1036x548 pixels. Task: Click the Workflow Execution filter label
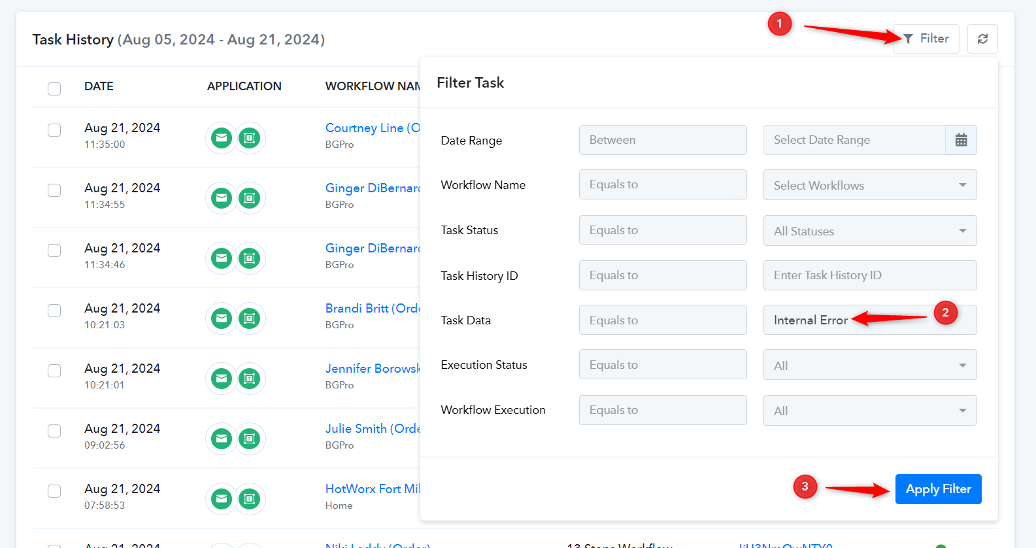coord(493,410)
